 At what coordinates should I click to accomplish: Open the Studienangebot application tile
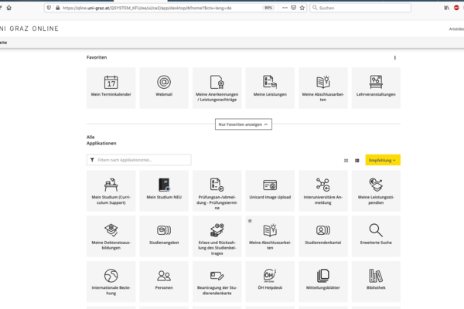pos(164,236)
